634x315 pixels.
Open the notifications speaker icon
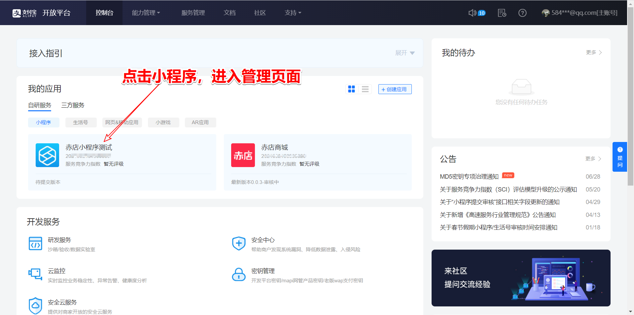click(472, 13)
